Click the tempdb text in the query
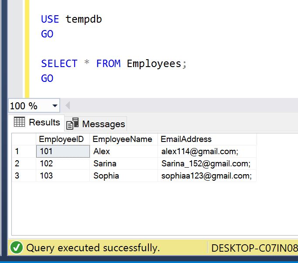Screen dimensions: 298x263 [84, 19]
